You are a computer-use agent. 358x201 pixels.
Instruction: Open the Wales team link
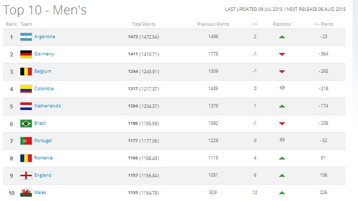(x=40, y=193)
